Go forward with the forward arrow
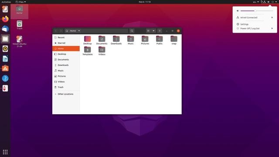The image size is (279, 157). pyautogui.click(x=61, y=31)
